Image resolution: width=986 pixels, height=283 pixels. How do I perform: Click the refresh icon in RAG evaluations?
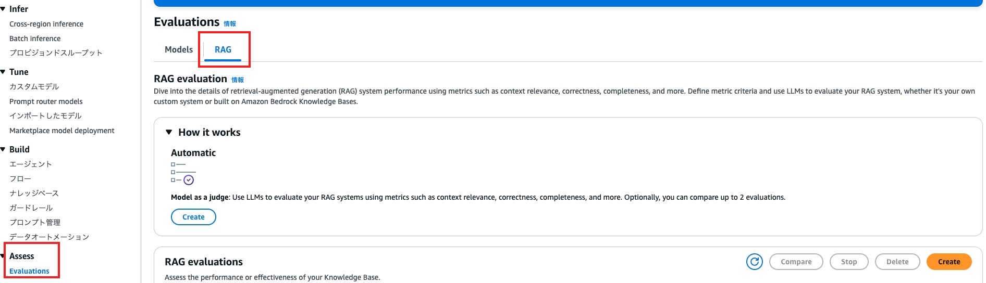click(754, 262)
